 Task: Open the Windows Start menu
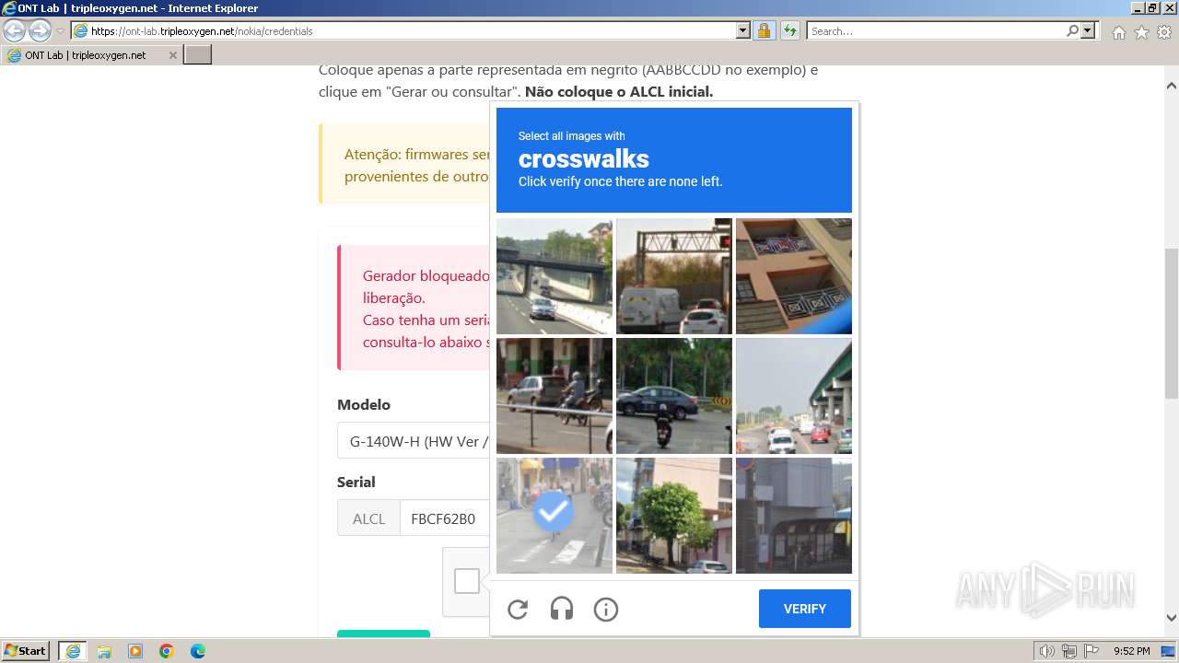[26, 651]
